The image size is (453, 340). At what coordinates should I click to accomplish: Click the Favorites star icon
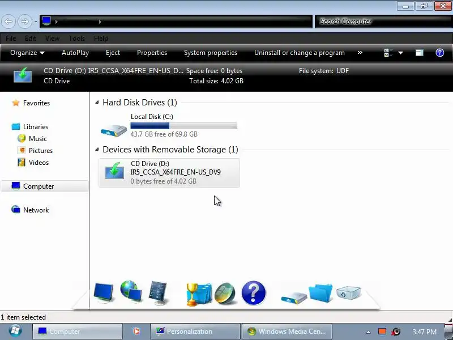(x=16, y=103)
